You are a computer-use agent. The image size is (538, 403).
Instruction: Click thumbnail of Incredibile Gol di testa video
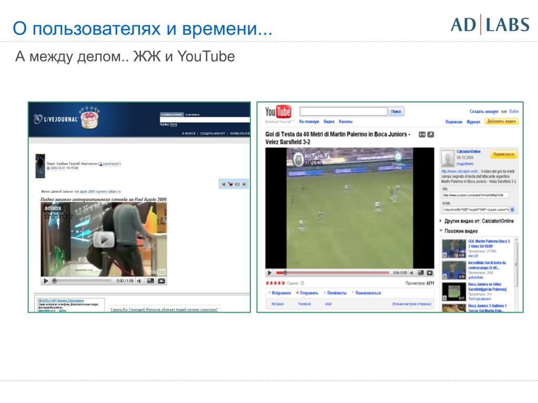454,271
